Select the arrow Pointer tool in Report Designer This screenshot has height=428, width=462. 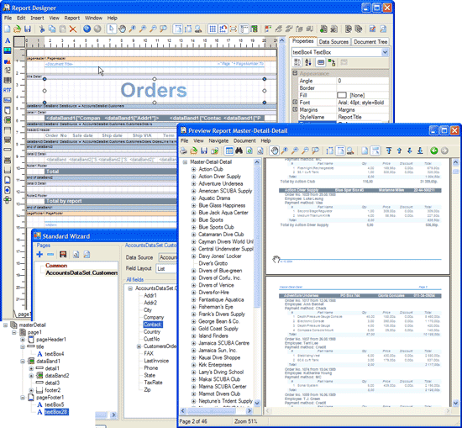click(112, 29)
